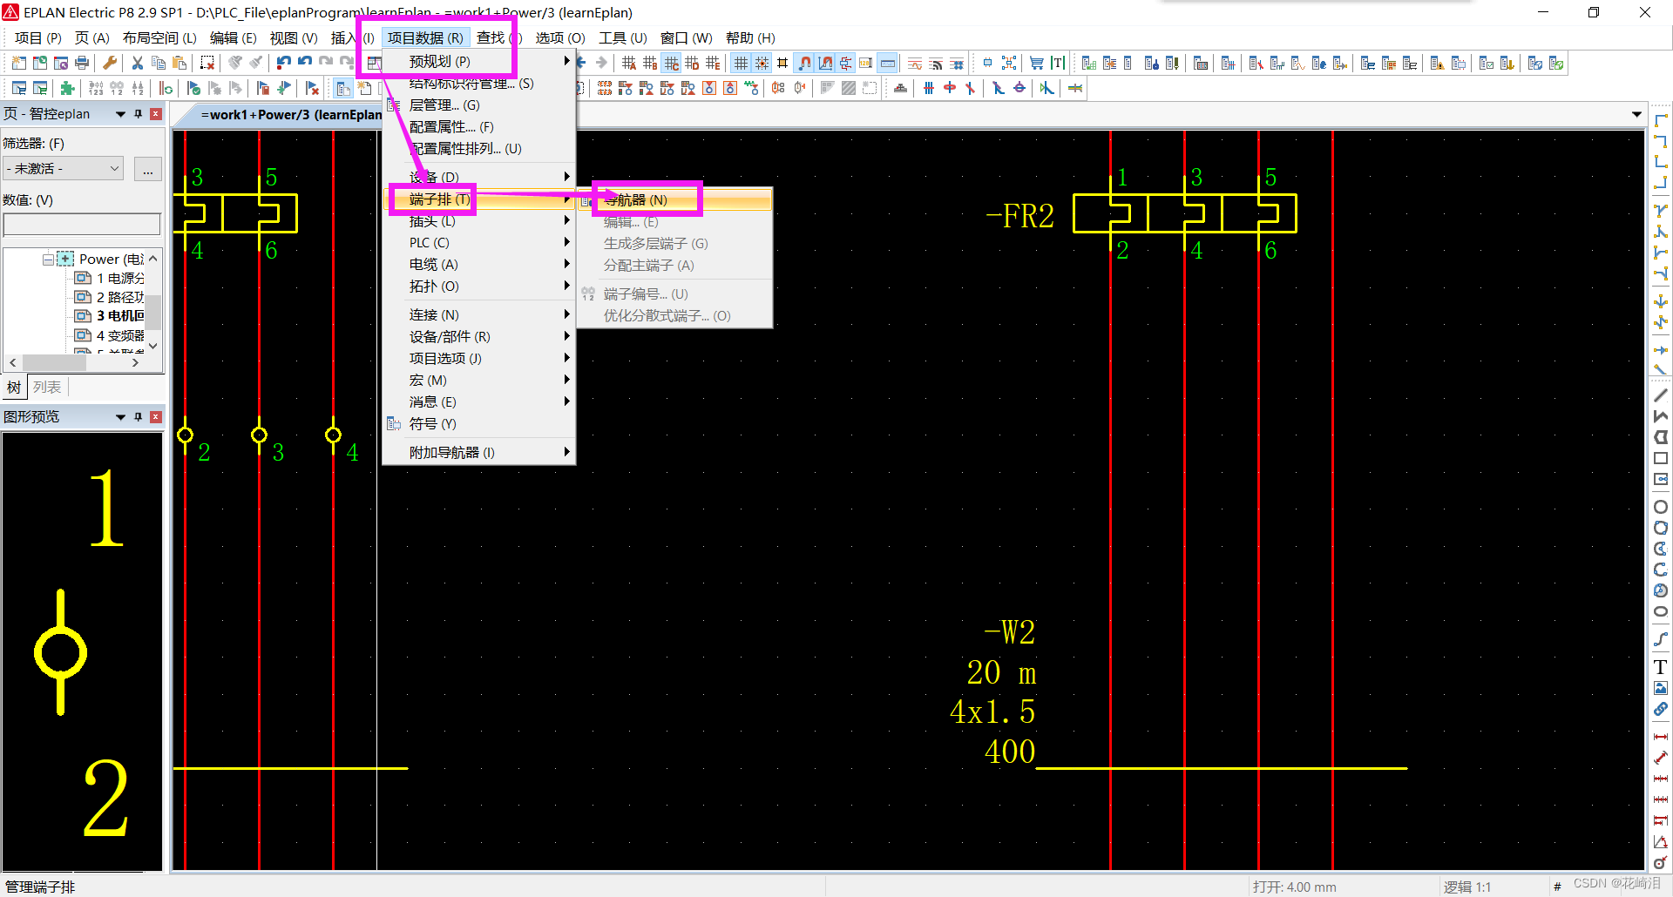Select the rectangle drawing tool on right
This screenshot has width=1673, height=897.
[1661, 458]
